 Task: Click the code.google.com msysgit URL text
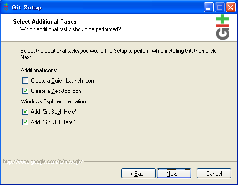click(43, 161)
